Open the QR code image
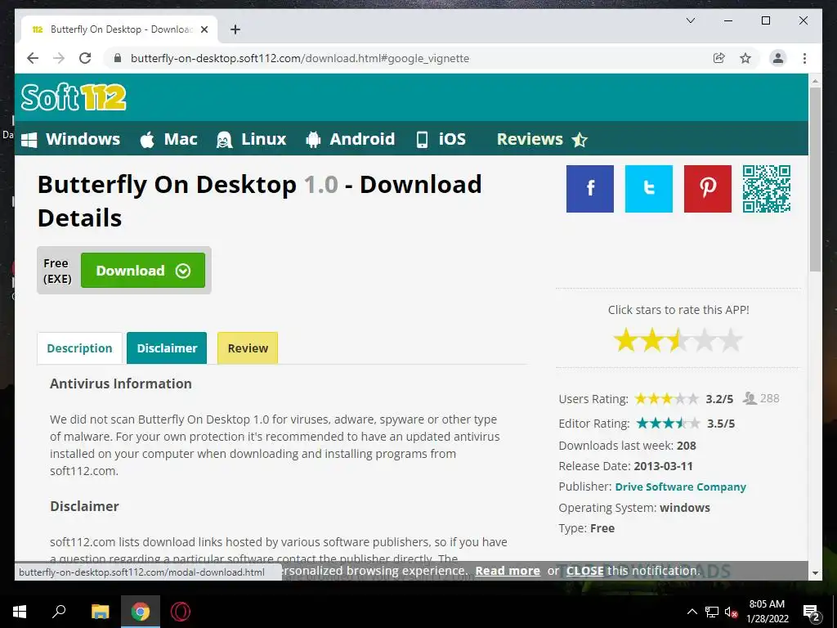This screenshot has width=837, height=628. pyautogui.click(x=767, y=189)
